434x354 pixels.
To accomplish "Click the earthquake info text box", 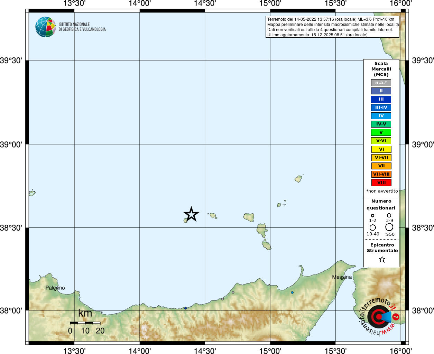I will 332,27.
